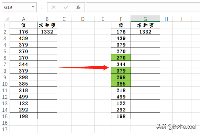Screen dimensions: 200x133
Task: Click cell A10 with value 385
Action: pyautogui.click(x=23, y=84)
